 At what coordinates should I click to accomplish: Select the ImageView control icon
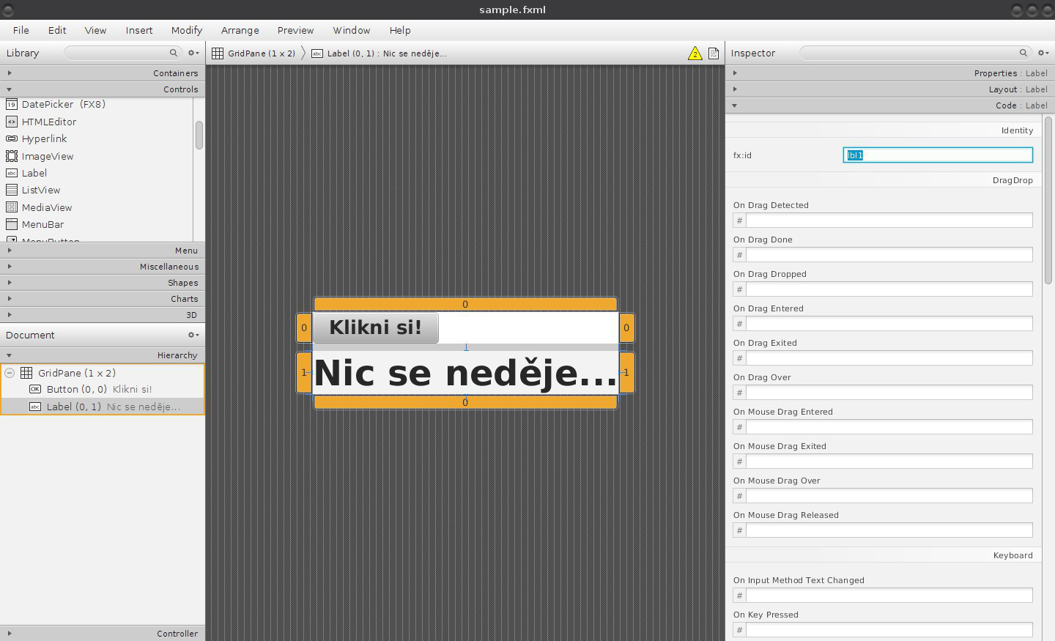point(11,156)
